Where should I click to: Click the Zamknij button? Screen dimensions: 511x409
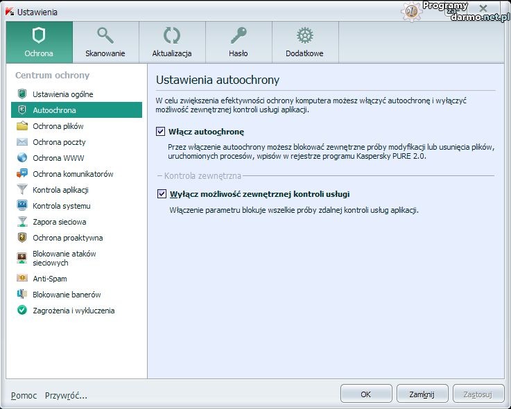click(422, 394)
